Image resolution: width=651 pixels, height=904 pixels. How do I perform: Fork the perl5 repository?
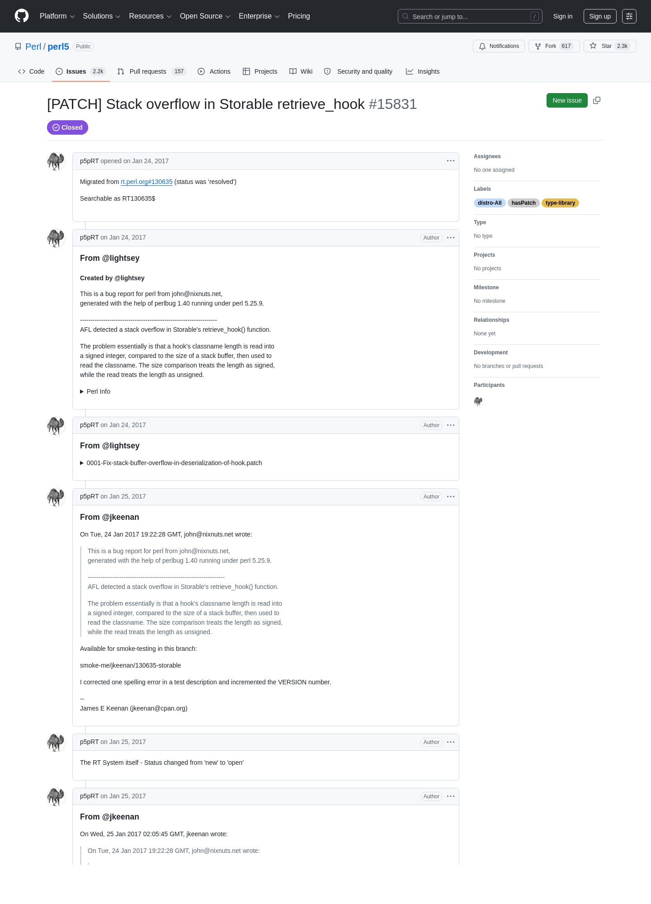[554, 46]
